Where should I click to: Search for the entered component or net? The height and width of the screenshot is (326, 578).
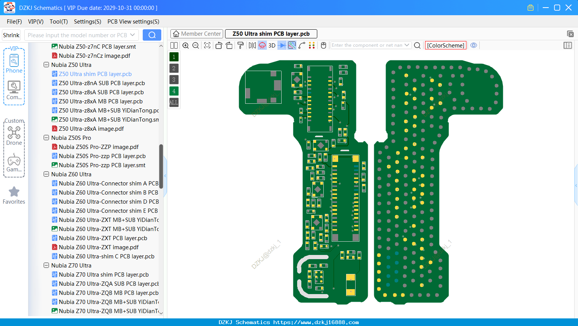[x=417, y=46]
